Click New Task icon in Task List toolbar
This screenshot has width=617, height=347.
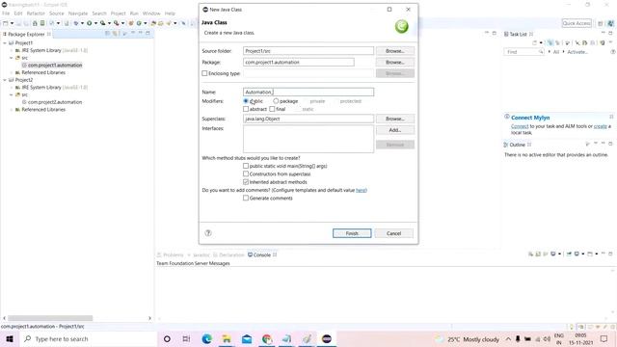(535, 42)
